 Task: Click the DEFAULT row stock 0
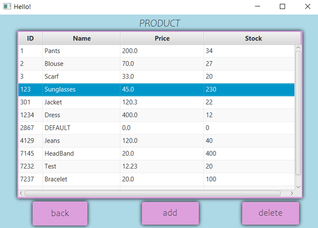pos(249,128)
